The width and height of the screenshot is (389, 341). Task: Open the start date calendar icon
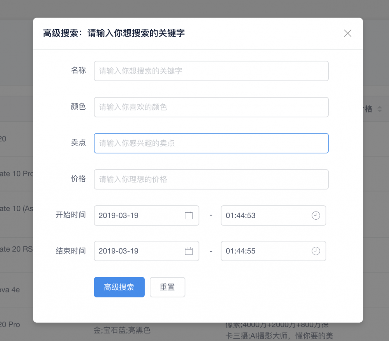pyautogui.click(x=189, y=215)
